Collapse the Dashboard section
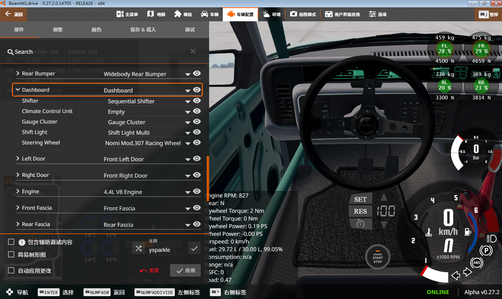Viewport: 502px width, 299px height. click(18, 89)
